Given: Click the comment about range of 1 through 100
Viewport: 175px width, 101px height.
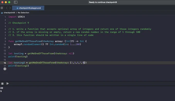Looking at the screenshot, I should [74, 32].
